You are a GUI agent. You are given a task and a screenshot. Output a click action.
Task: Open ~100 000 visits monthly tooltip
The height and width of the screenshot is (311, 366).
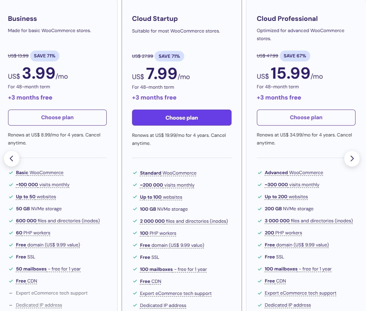tap(43, 185)
